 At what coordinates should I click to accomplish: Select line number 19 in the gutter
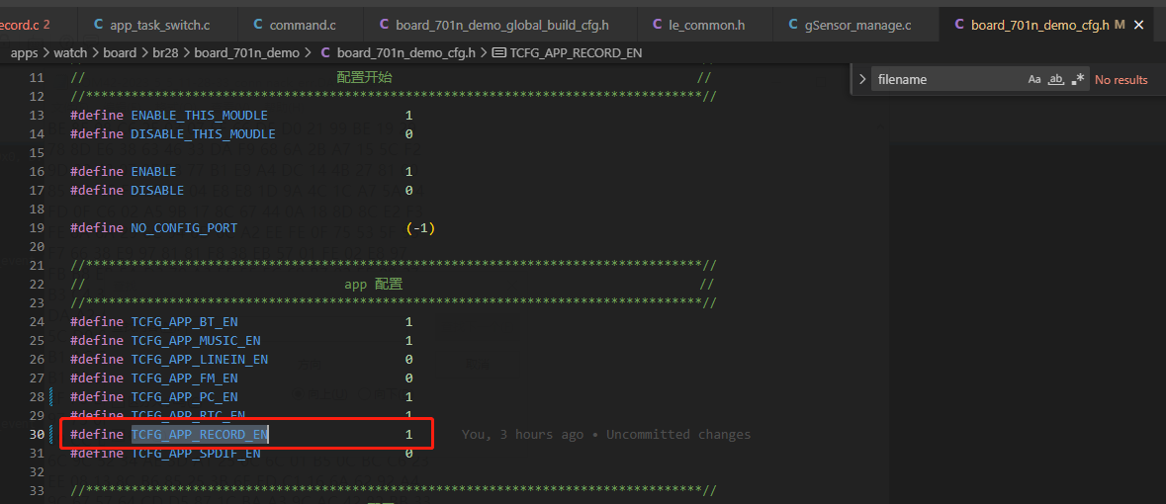[38, 228]
